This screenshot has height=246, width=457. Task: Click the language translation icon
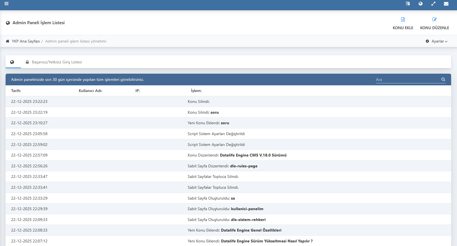click(x=408, y=4)
